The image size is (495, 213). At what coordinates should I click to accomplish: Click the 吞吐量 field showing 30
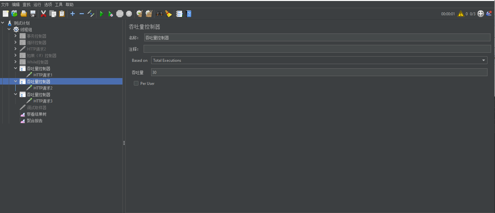point(319,72)
